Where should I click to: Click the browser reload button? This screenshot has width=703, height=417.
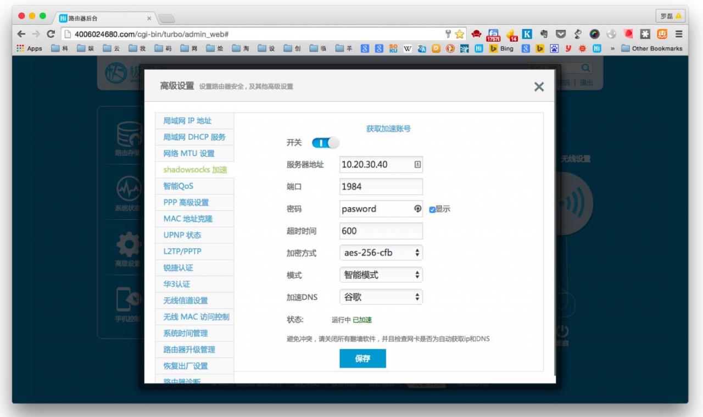[52, 34]
